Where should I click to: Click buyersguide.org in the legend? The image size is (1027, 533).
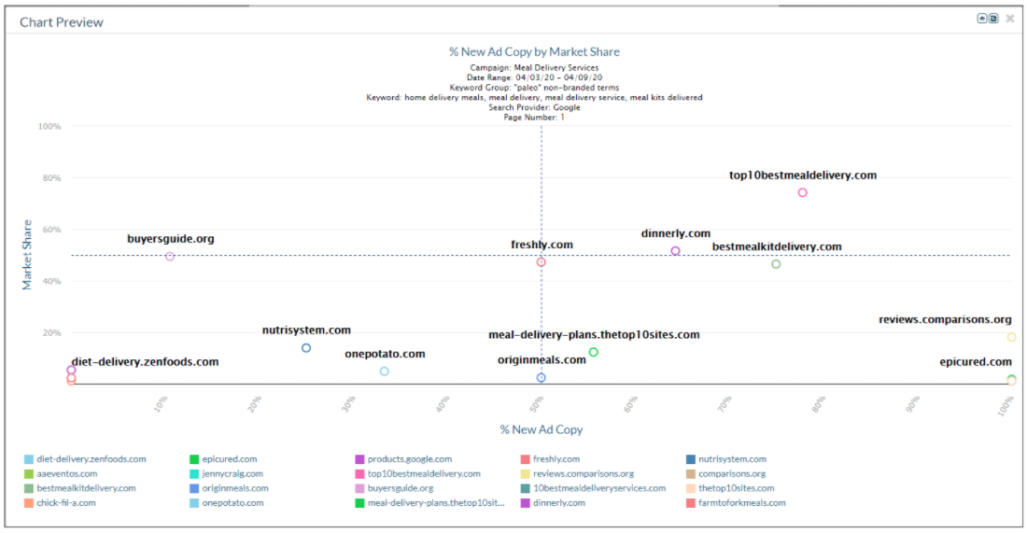coord(394,488)
